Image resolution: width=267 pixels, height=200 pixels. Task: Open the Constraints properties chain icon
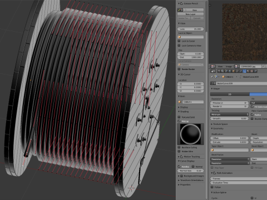pos(237,71)
